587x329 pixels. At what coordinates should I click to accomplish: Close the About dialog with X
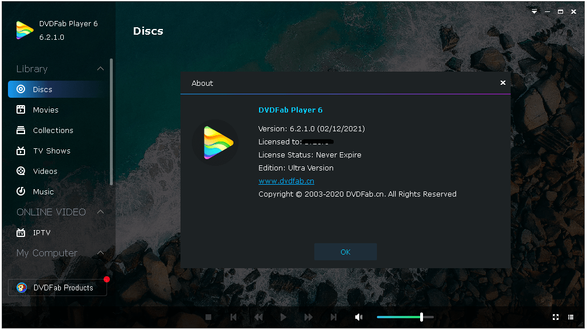click(x=503, y=82)
